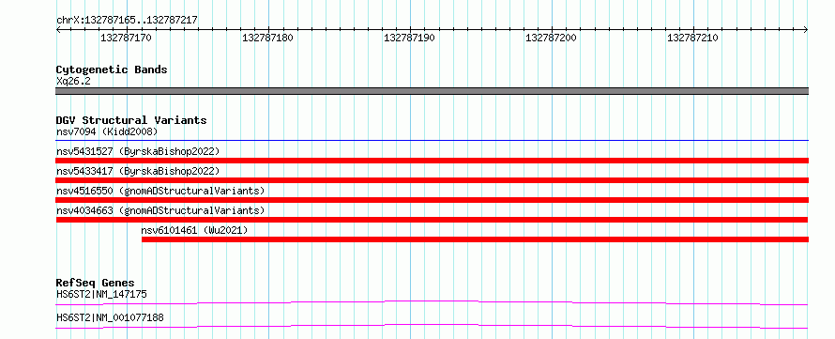The height and width of the screenshot is (339, 835).
Task: Open the DGV Structural Variants track title
Action: [131, 120]
